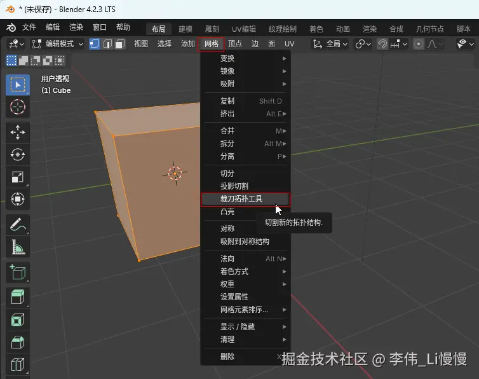This screenshot has height=379, width=479.
Task: Open the editor type dropdown
Action: pyautogui.click(x=16, y=44)
